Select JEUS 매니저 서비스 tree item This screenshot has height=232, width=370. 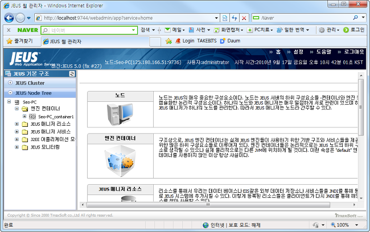pos(51,132)
